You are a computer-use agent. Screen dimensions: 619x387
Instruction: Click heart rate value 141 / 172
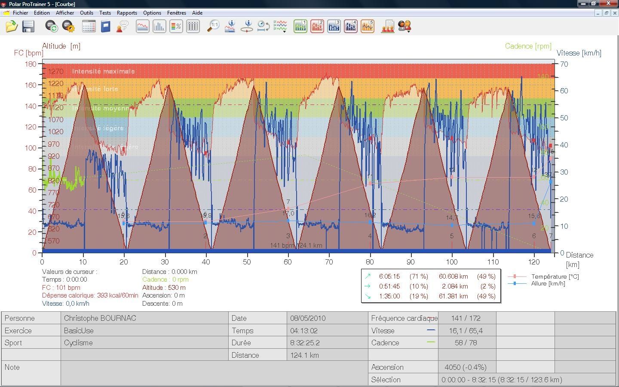[x=466, y=318]
